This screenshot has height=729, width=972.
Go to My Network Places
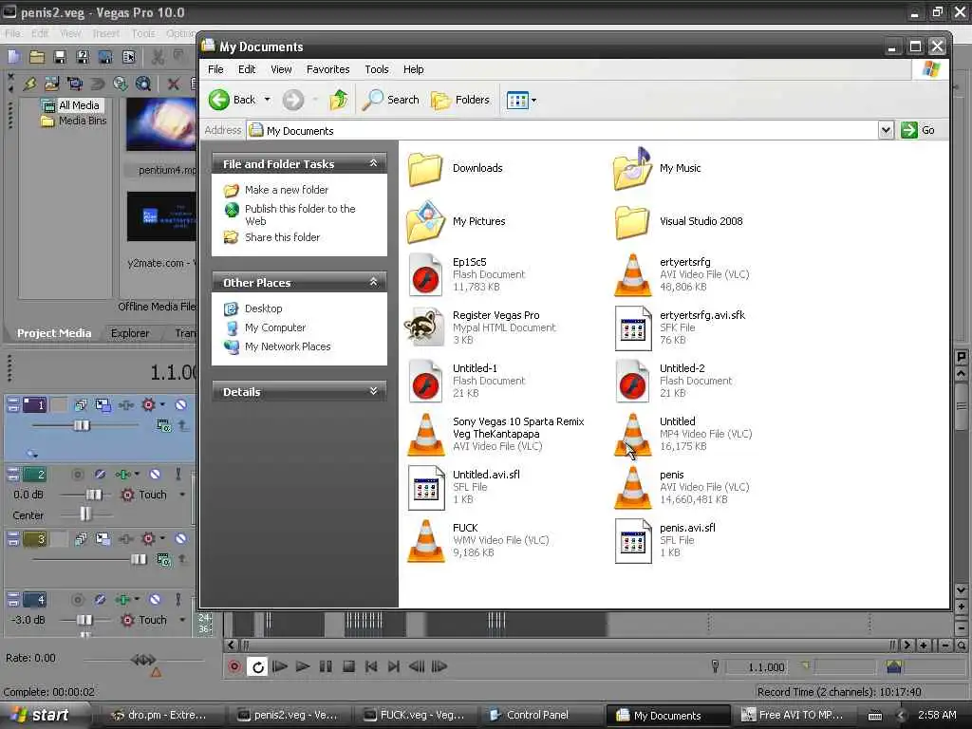288,346
